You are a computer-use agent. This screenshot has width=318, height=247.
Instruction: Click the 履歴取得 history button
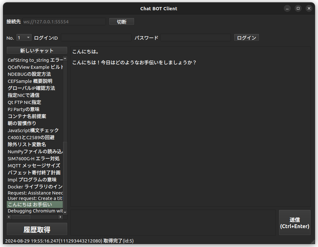coord(37,229)
